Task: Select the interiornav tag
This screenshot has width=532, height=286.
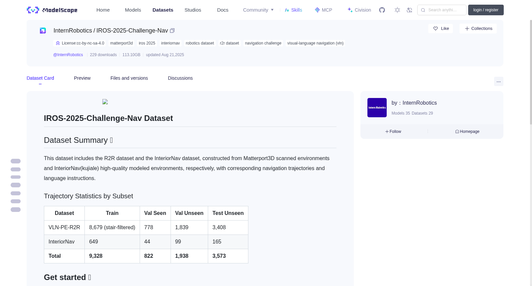Action: point(171,43)
